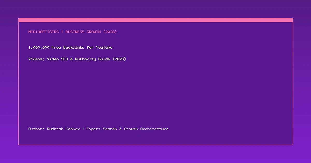Click the "MEDIAOFFICERS | BUSINESS GROWTH (2026)" header text

(73, 32)
